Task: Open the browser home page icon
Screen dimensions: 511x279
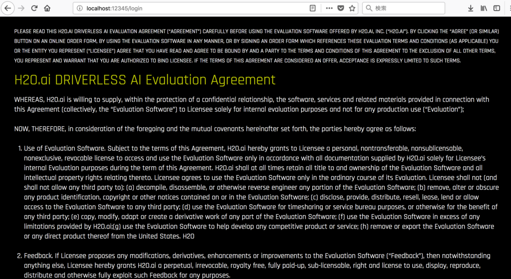Action: tap(47, 8)
